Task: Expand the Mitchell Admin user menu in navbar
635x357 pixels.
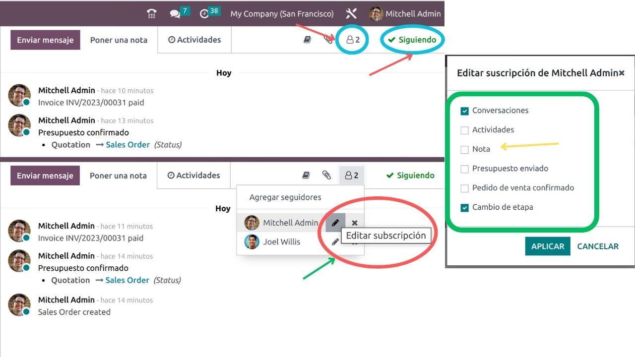Action: pos(405,14)
